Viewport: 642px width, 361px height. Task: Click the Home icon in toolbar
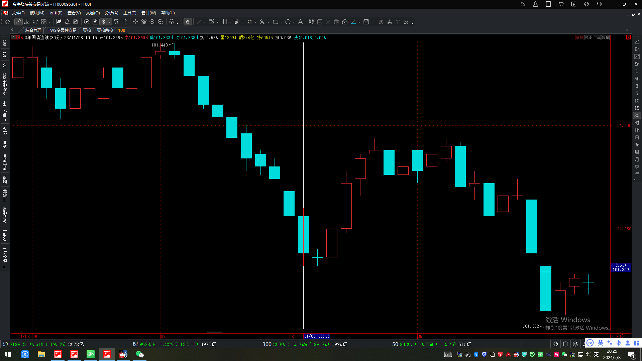point(7,22)
